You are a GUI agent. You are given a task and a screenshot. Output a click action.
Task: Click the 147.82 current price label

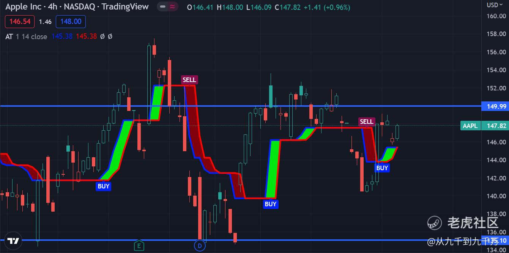pos(495,126)
